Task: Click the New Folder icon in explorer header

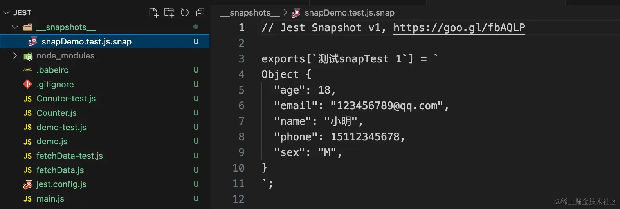Action: point(169,12)
